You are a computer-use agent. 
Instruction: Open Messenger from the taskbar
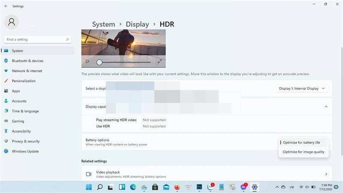(x=244, y=187)
